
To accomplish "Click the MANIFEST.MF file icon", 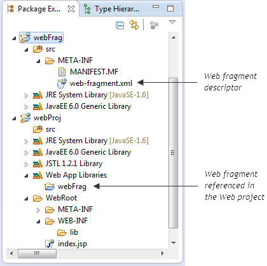I will click(62, 72).
